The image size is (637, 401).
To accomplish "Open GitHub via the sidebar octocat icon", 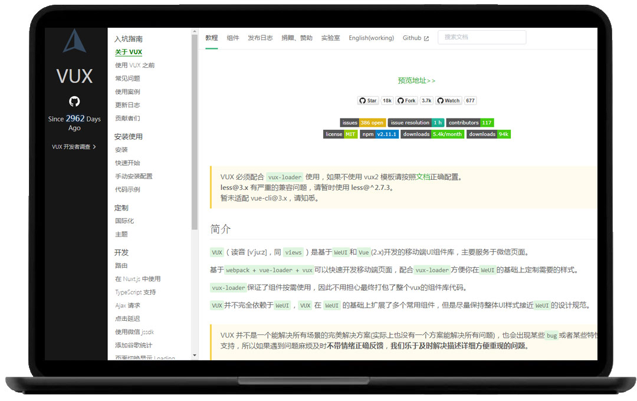I will [74, 101].
